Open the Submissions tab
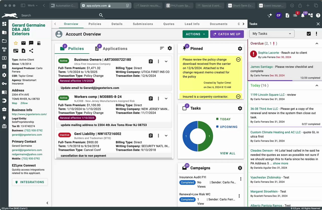The height and width of the screenshot is (210, 322). click(x=143, y=24)
